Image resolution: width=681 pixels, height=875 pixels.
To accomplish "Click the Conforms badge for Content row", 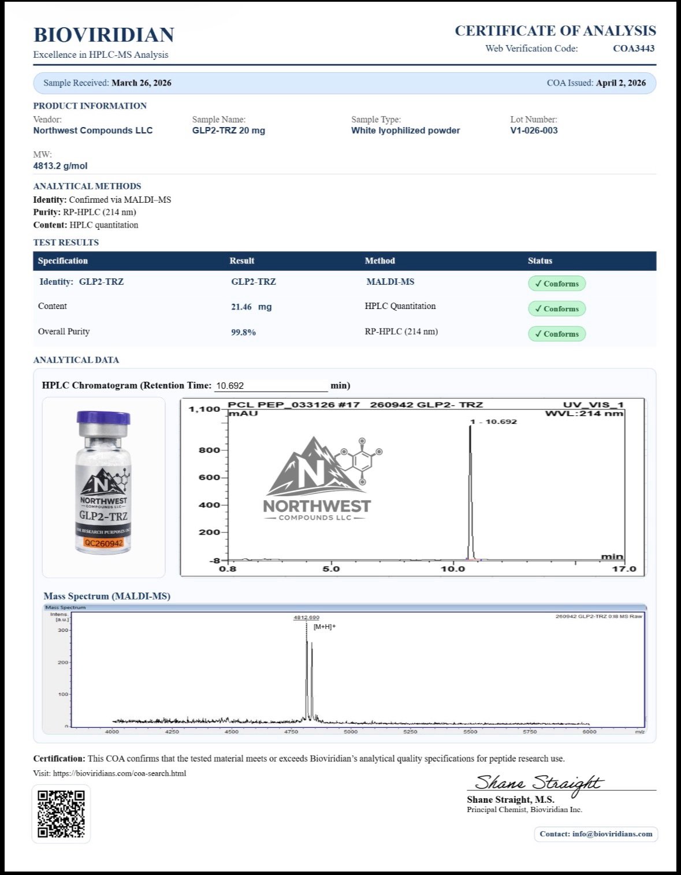I will click(556, 309).
